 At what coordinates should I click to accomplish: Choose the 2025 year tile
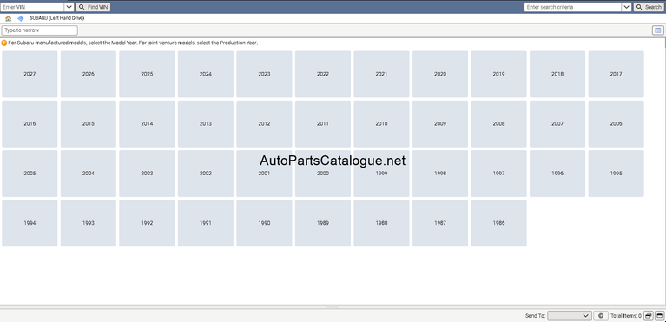(x=147, y=74)
